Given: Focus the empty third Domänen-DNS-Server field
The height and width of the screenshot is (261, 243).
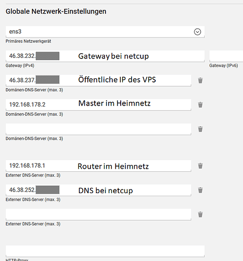Looking at the screenshot, I should point(98,129).
